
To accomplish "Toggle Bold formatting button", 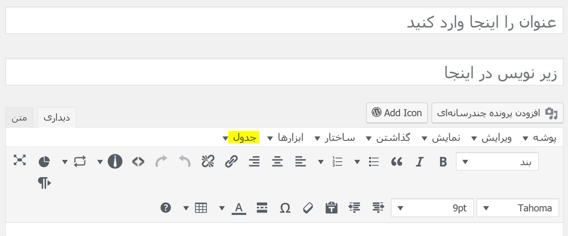I will coord(443,162).
